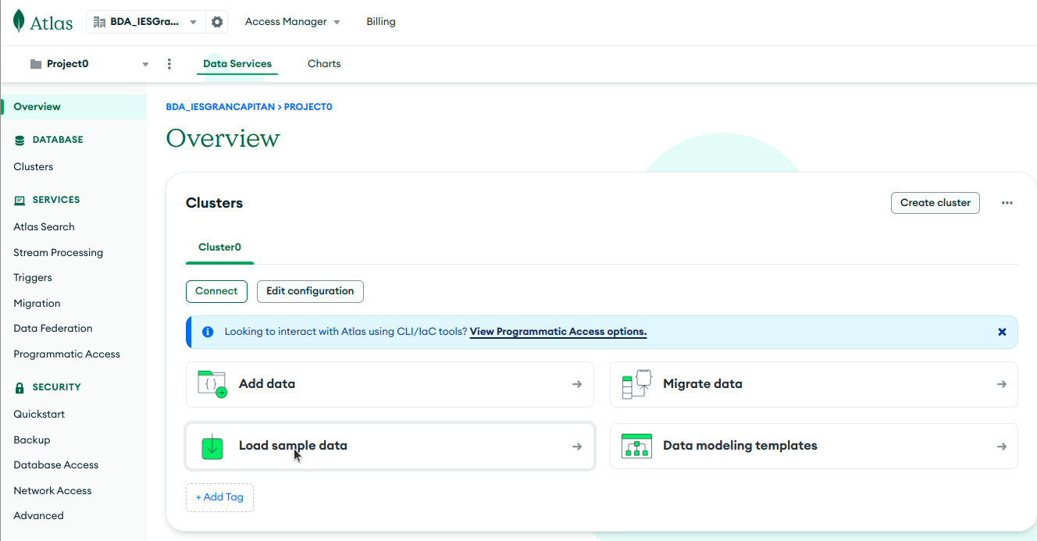Open the Data modeling templates card
The image size is (1037, 541).
coord(814,447)
